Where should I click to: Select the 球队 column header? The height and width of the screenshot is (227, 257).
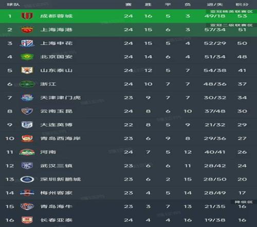pos(13,4)
